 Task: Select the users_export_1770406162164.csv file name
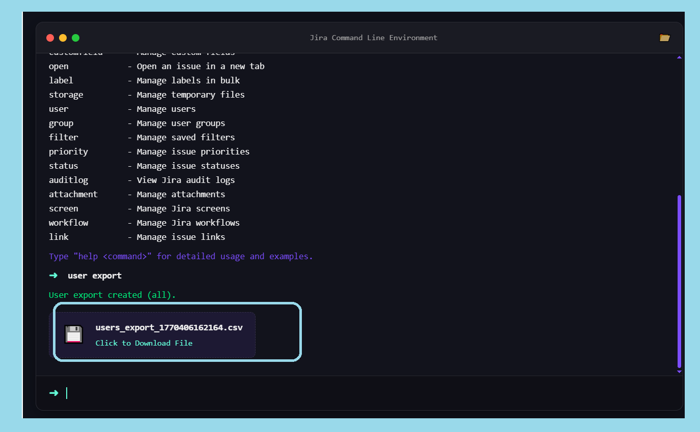pyautogui.click(x=169, y=327)
